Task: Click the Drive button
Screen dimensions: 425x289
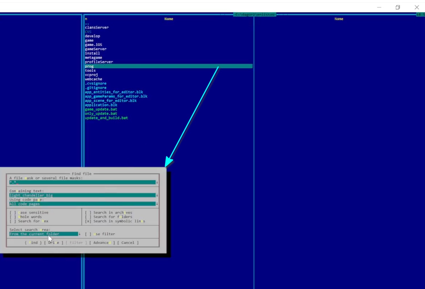Action: (x=54, y=243)
